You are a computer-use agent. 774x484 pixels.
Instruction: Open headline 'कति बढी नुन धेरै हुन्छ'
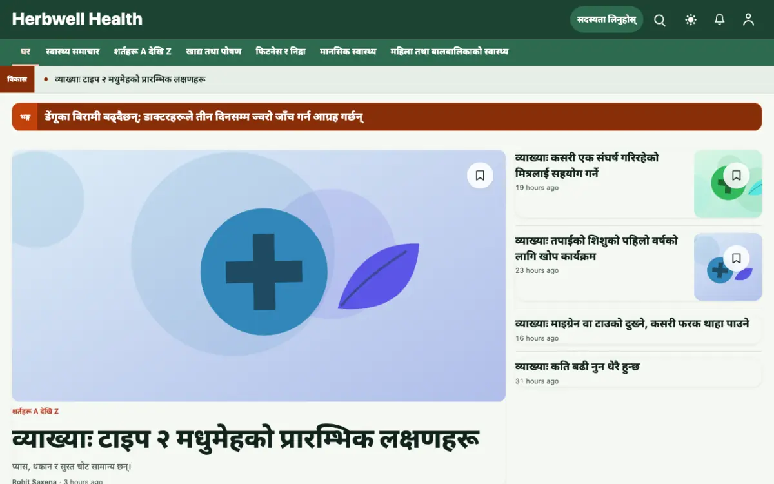[x=577, y=367]
